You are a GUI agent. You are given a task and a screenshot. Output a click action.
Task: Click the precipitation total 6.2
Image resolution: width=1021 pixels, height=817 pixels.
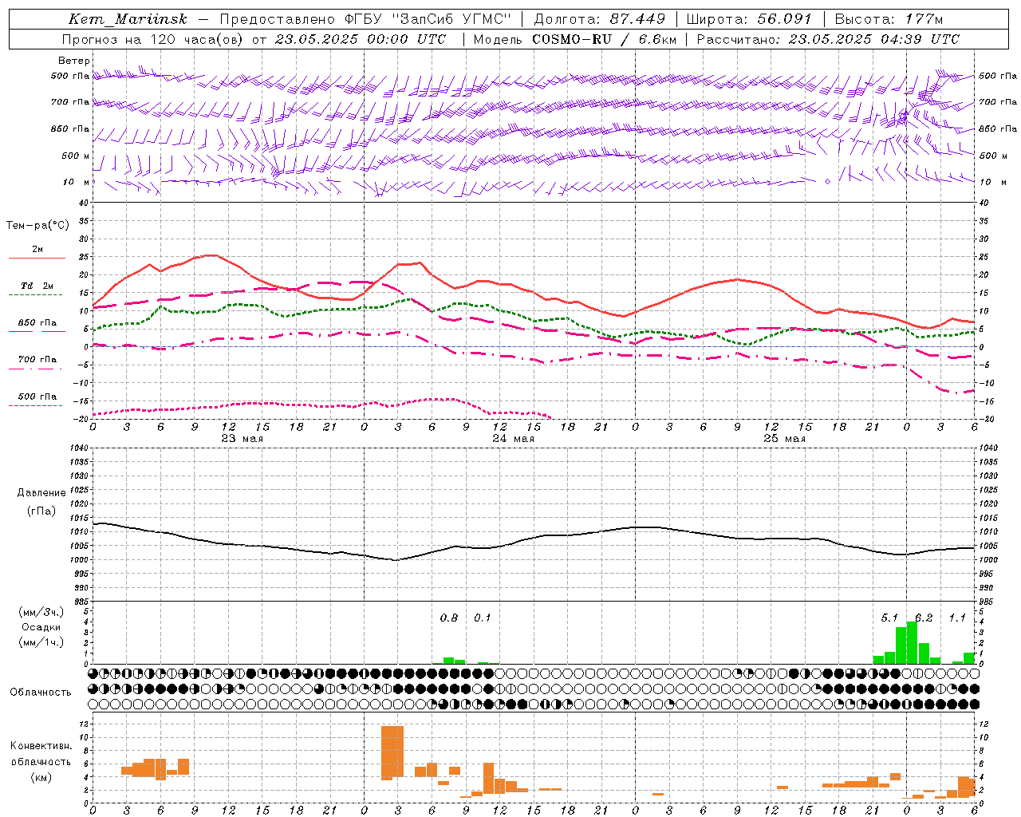[x=924, y=618]
